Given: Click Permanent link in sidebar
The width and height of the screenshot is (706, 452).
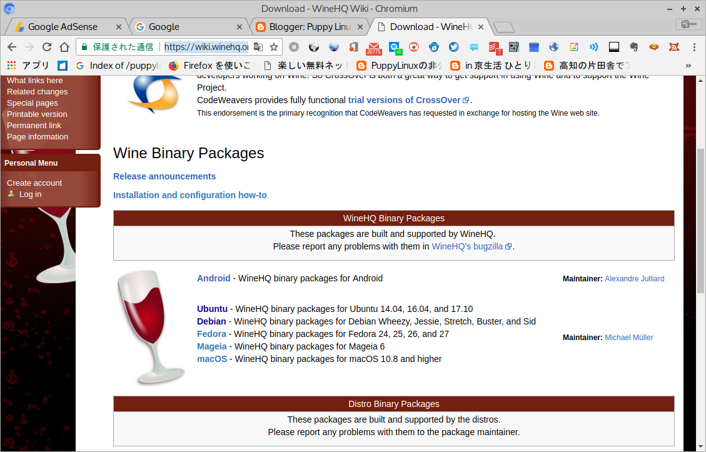Looking at the screenshot, I should pos(34,126).
